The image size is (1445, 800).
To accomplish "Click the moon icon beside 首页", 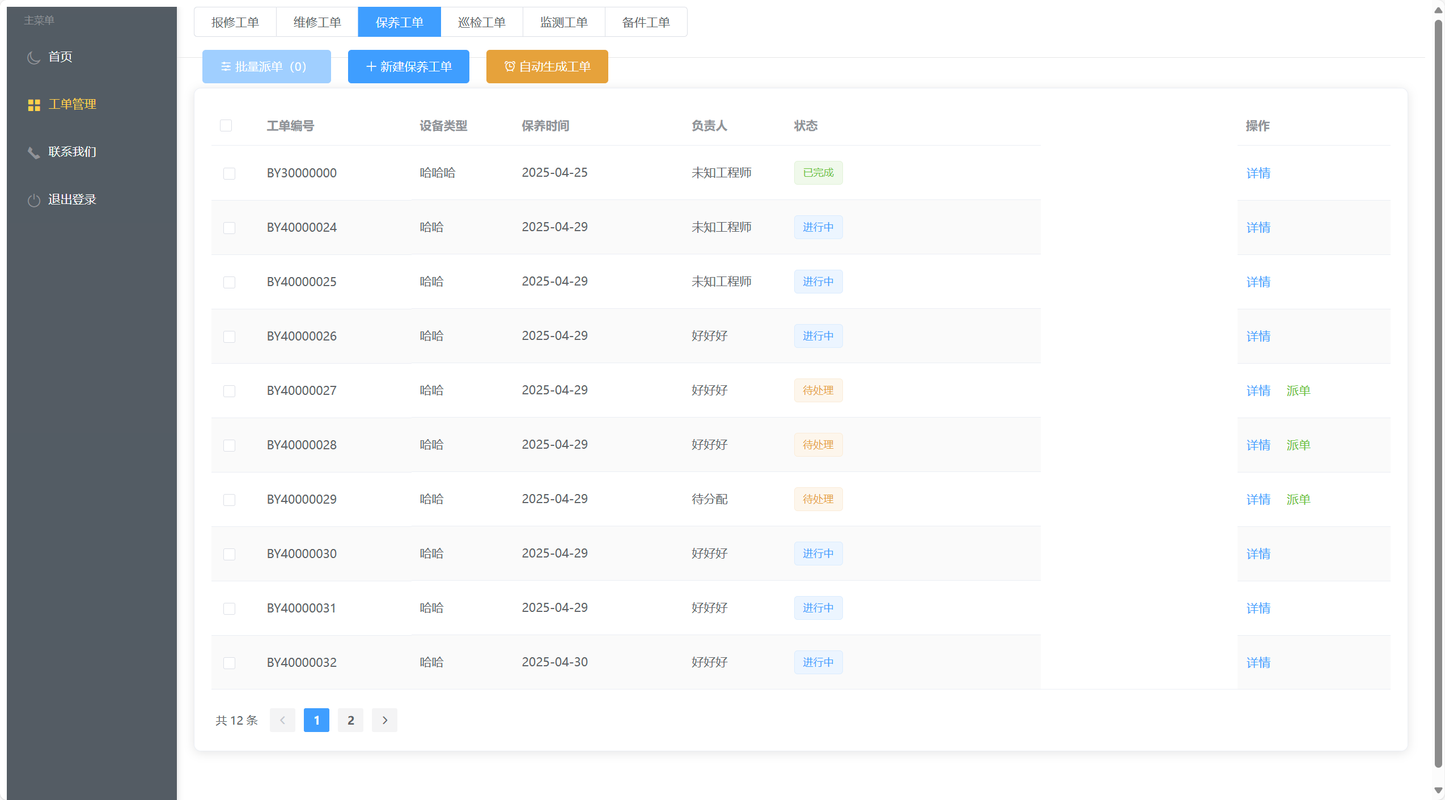I will click(x=33, y=57).
